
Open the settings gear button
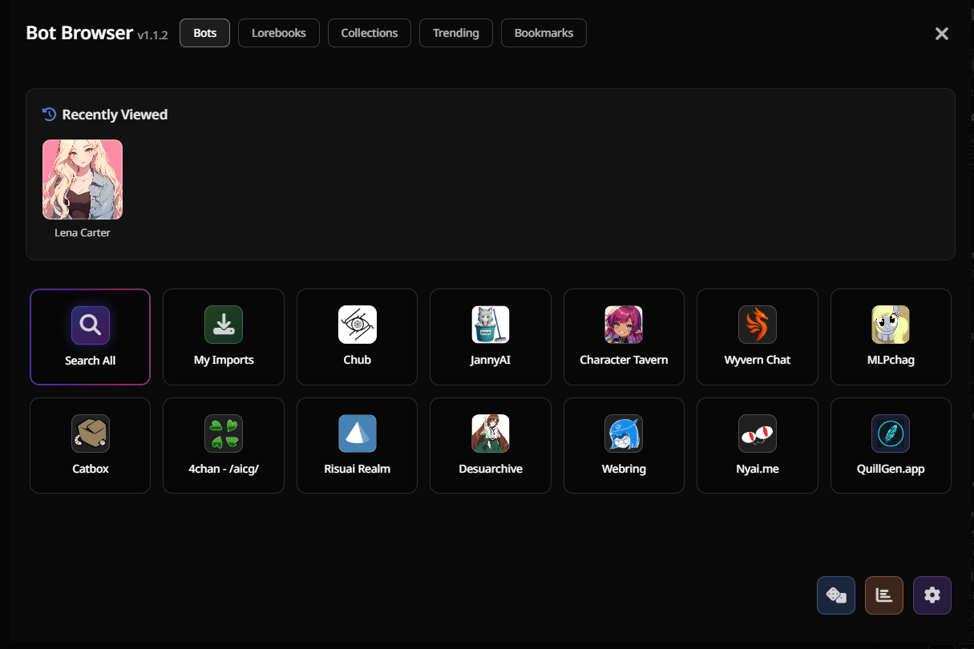pos(932,595)
